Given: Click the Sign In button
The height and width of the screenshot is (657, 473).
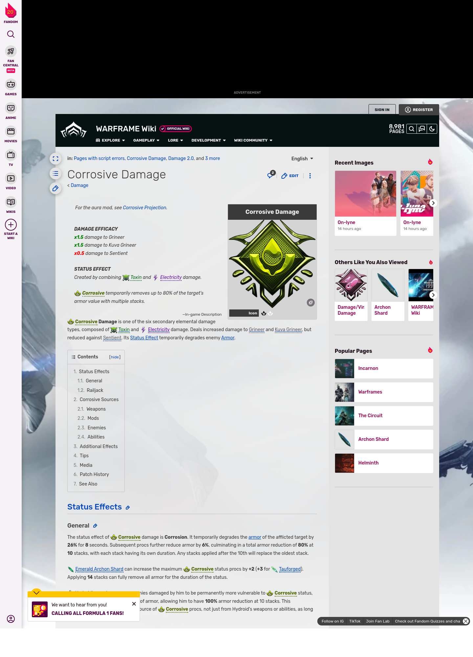Looking at the screenshot, I should [382, 110].
